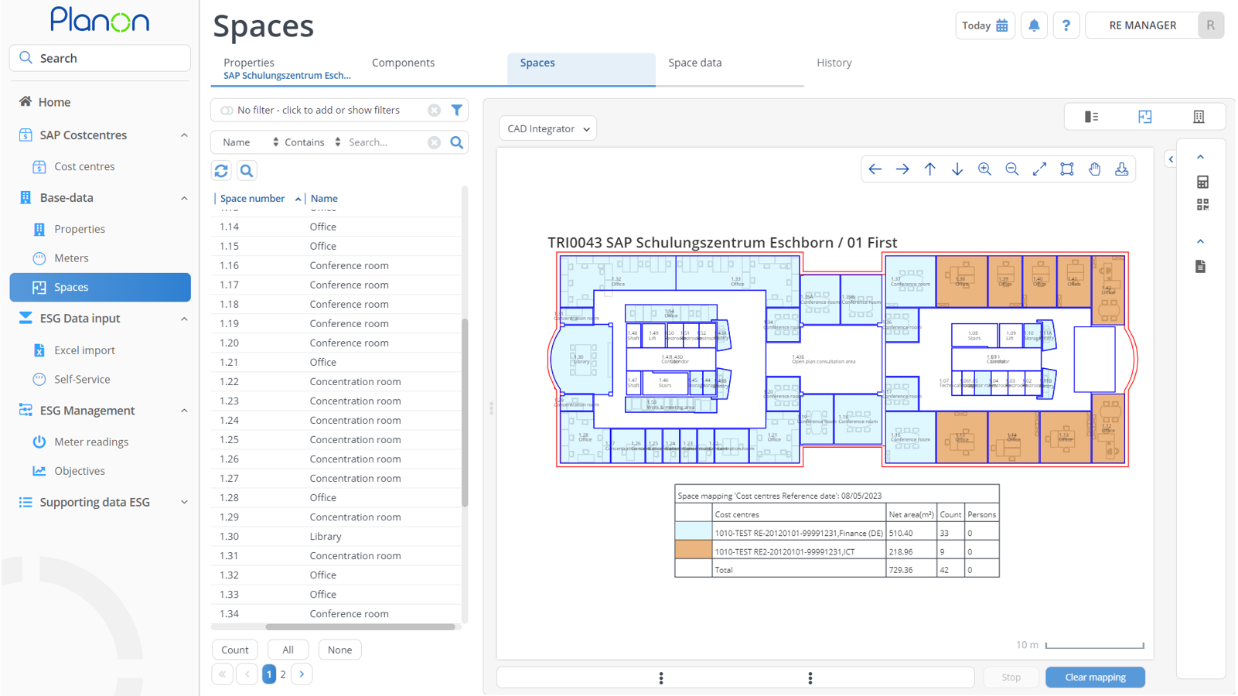Image resolution: width=1238 pixels, height=696 pixels.
Task: Open Meter readings in sidebar
Action: [91, 442]
